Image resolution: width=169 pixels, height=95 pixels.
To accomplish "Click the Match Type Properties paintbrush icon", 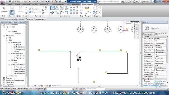I will point(26,13).
